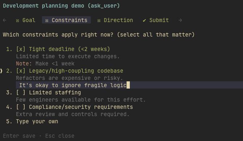This screenshot has width=243, height=141.
Task: Click the note input with fragile logic text
Action: coord(129,85)
